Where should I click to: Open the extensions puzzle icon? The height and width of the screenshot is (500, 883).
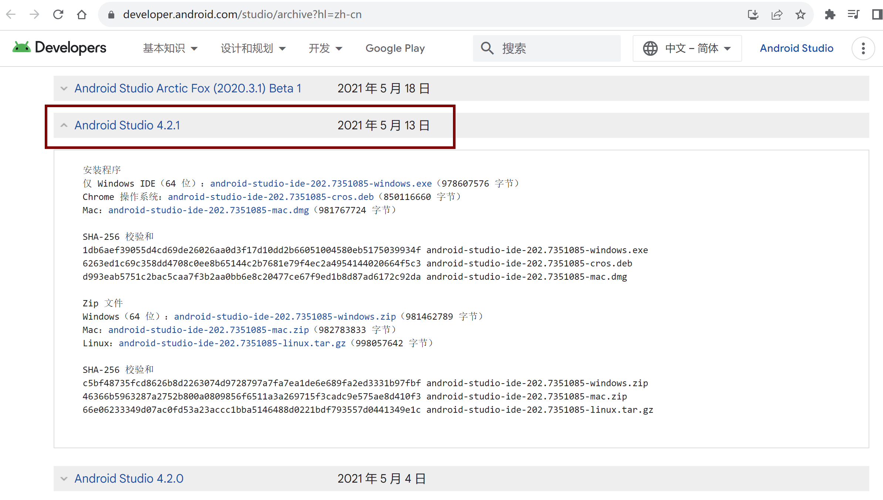pyautogui.click(x=830, y=14)
